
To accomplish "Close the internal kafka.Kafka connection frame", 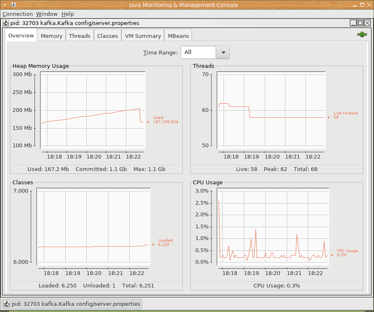I will pos(367,23).
